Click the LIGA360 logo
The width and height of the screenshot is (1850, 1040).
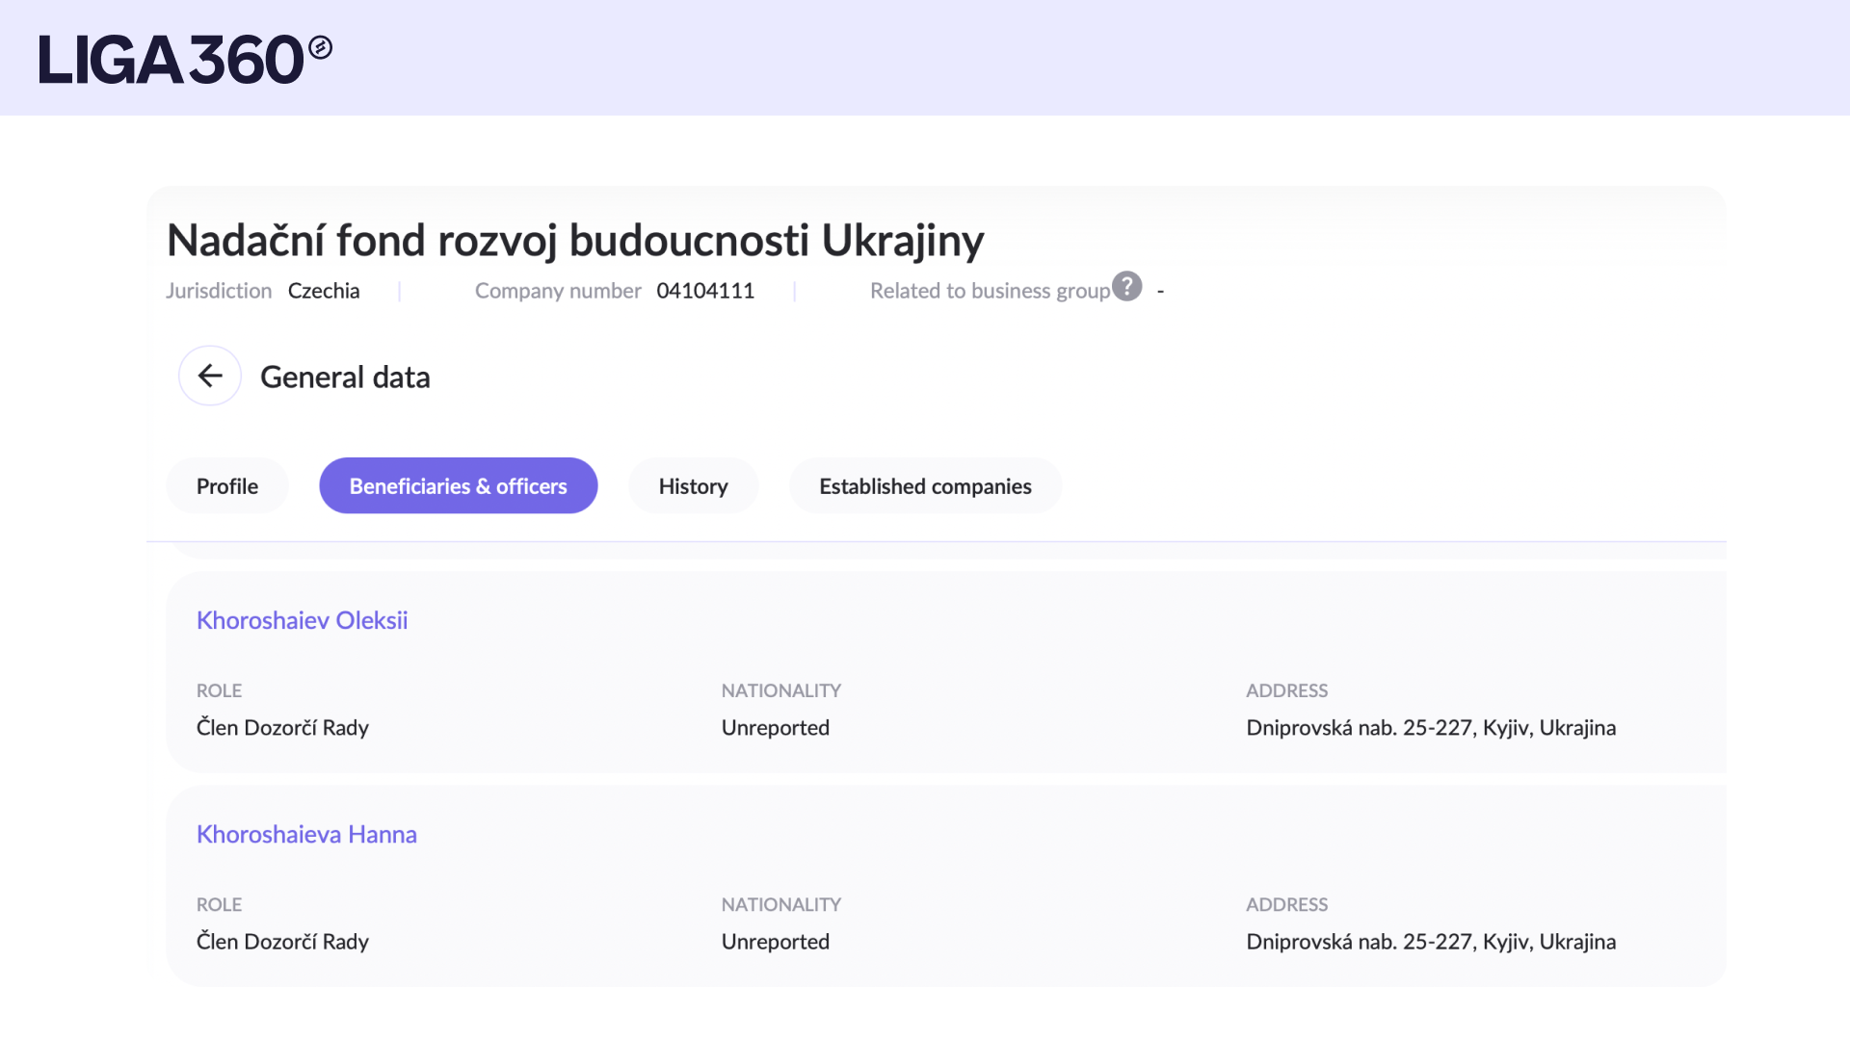(x=185, y=59)
